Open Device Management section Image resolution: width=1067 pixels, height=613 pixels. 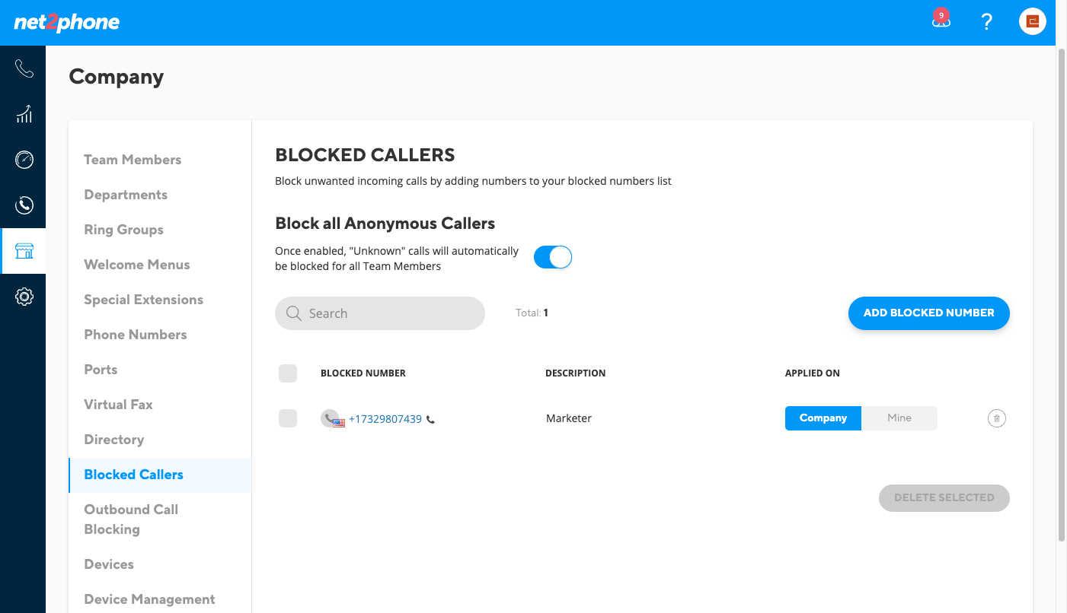click(x=149, y=599)
